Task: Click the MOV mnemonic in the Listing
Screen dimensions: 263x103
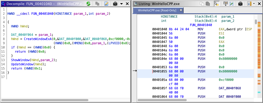Action: point(200,29)
